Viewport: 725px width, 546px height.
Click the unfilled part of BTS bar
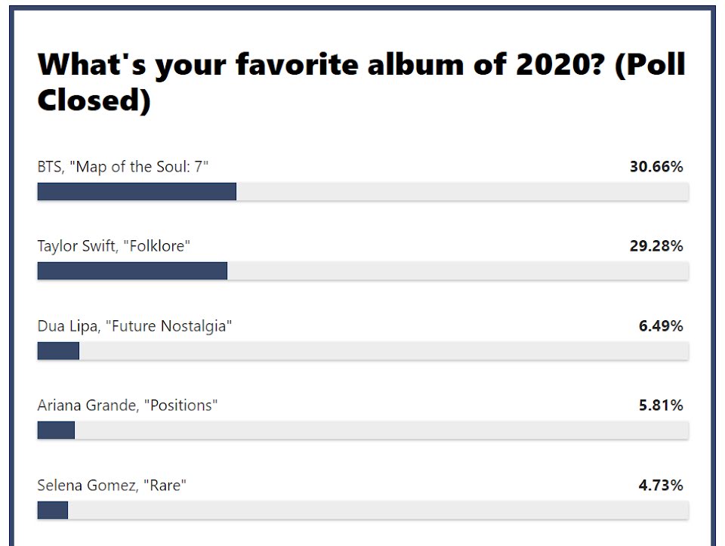(462, 191)
